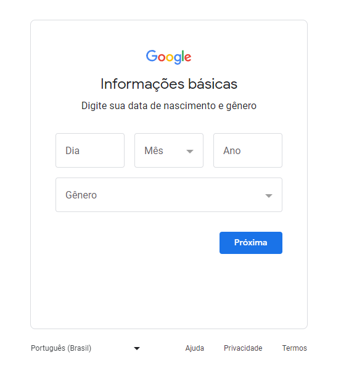Click the Ano placeholder label
349x376 pixels.
[232, 150]
